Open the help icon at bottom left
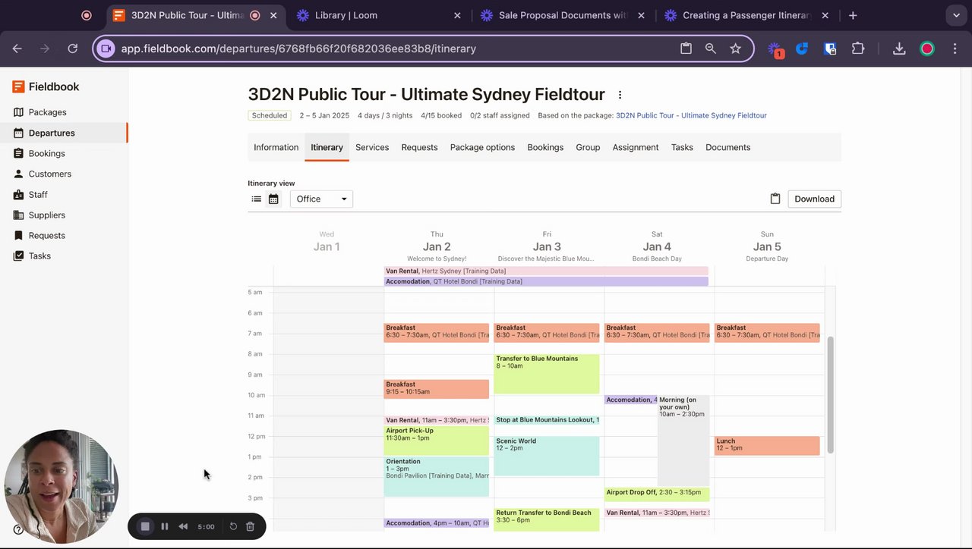This screenshot has width=972, height=549. [x=17, y=529]
